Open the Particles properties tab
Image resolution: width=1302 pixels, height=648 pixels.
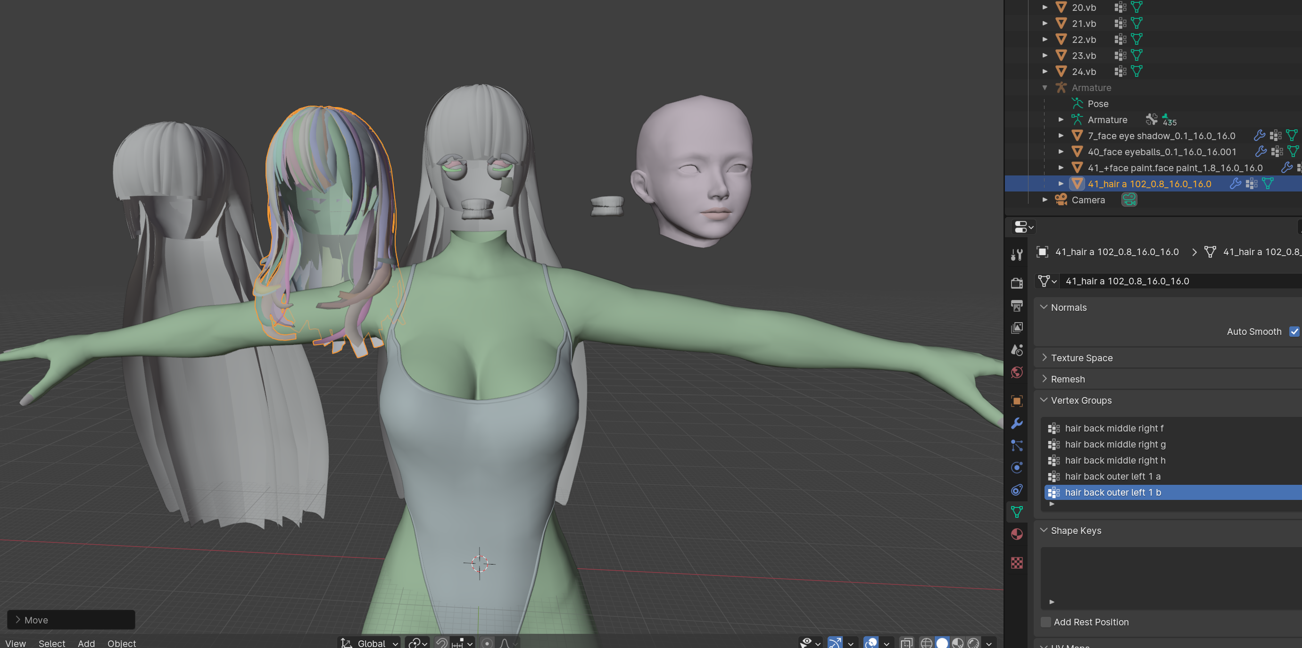[x=1017, y=445]
